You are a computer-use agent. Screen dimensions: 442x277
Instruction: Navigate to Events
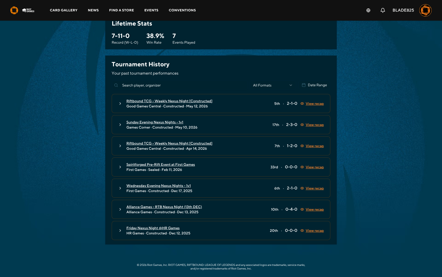(x=151, y=10)
